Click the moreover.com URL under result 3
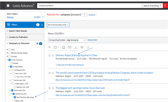This screenshot has width=168, height=102. tap(92, 95)
